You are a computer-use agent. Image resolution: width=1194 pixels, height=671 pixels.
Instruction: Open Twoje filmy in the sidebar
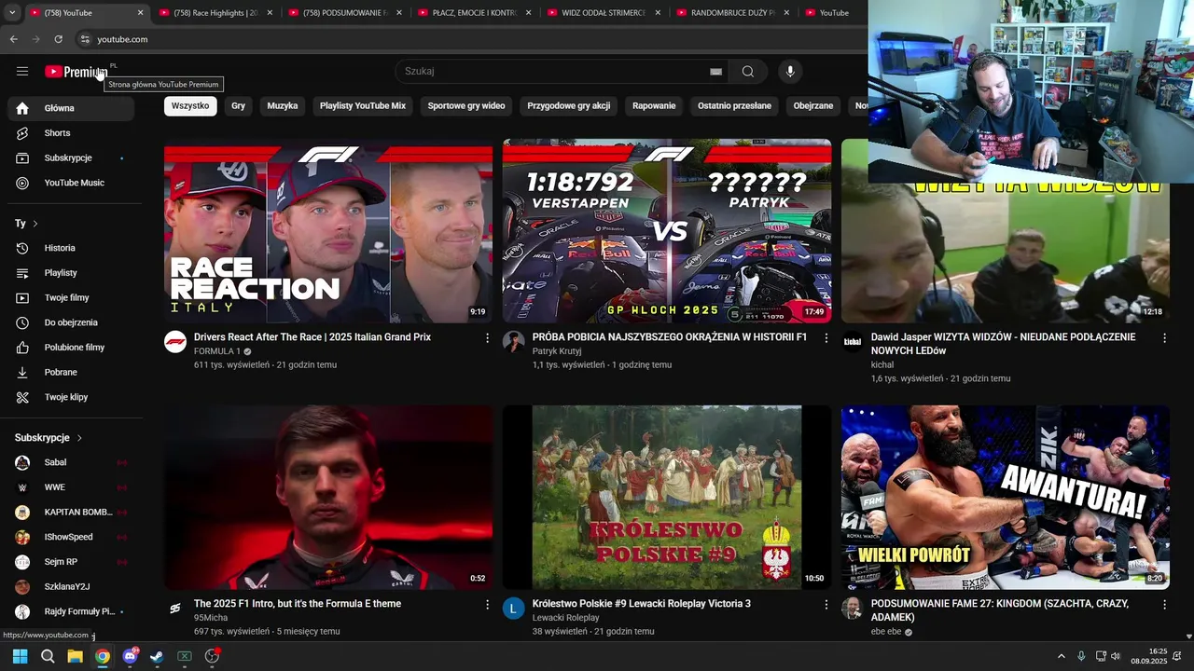tap(71, 298)
